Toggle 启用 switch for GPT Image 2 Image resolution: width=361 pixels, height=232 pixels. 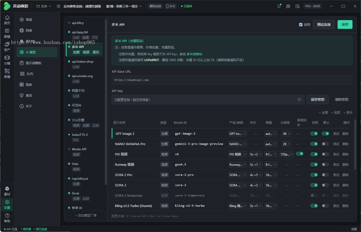[x=314, y=134]
